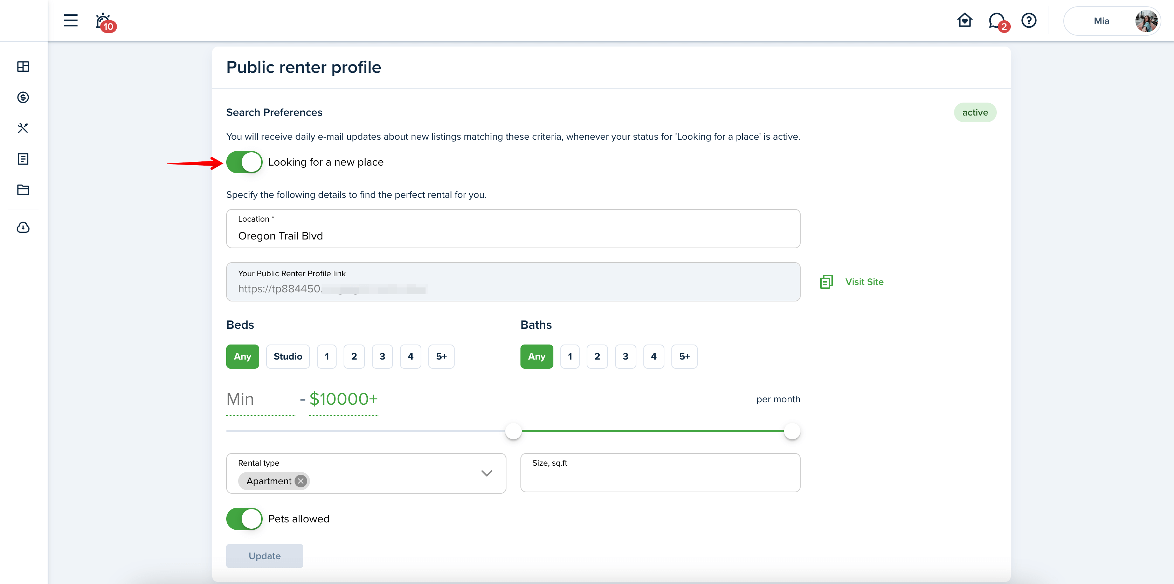Open the maintenance tools icon in sidebar
Viewport: 1174px width, 584px height.
pos(23,128)
